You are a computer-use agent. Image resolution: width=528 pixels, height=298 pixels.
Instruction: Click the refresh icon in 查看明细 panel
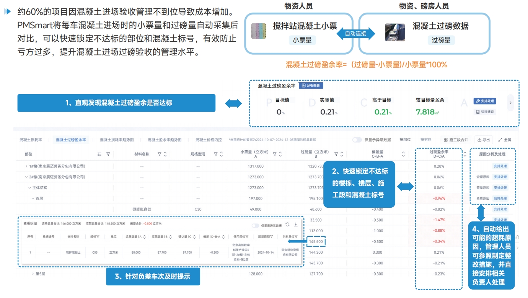coord(287,225)
